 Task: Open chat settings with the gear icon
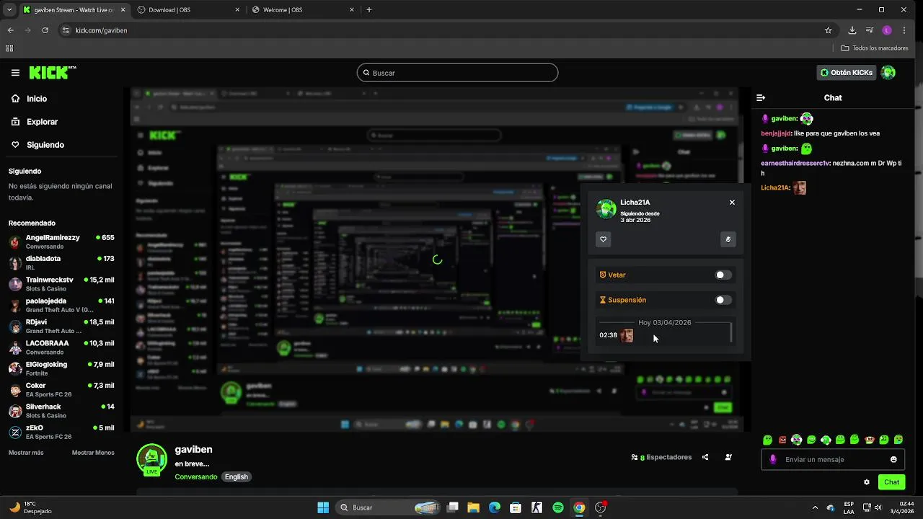(x=867, y=482)
